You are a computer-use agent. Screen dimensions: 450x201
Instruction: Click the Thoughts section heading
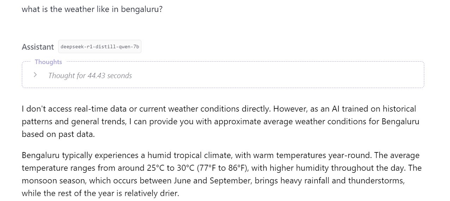click(x=48, y=62)
